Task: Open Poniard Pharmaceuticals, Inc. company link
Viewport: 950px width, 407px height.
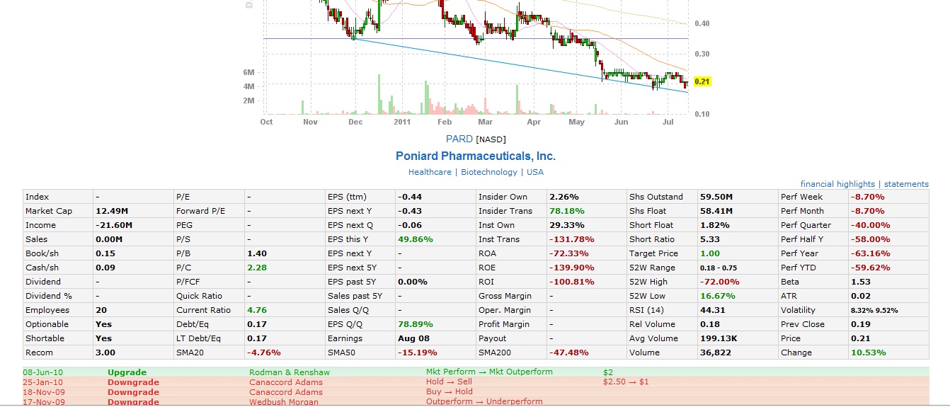Action: tap(476, 156)
